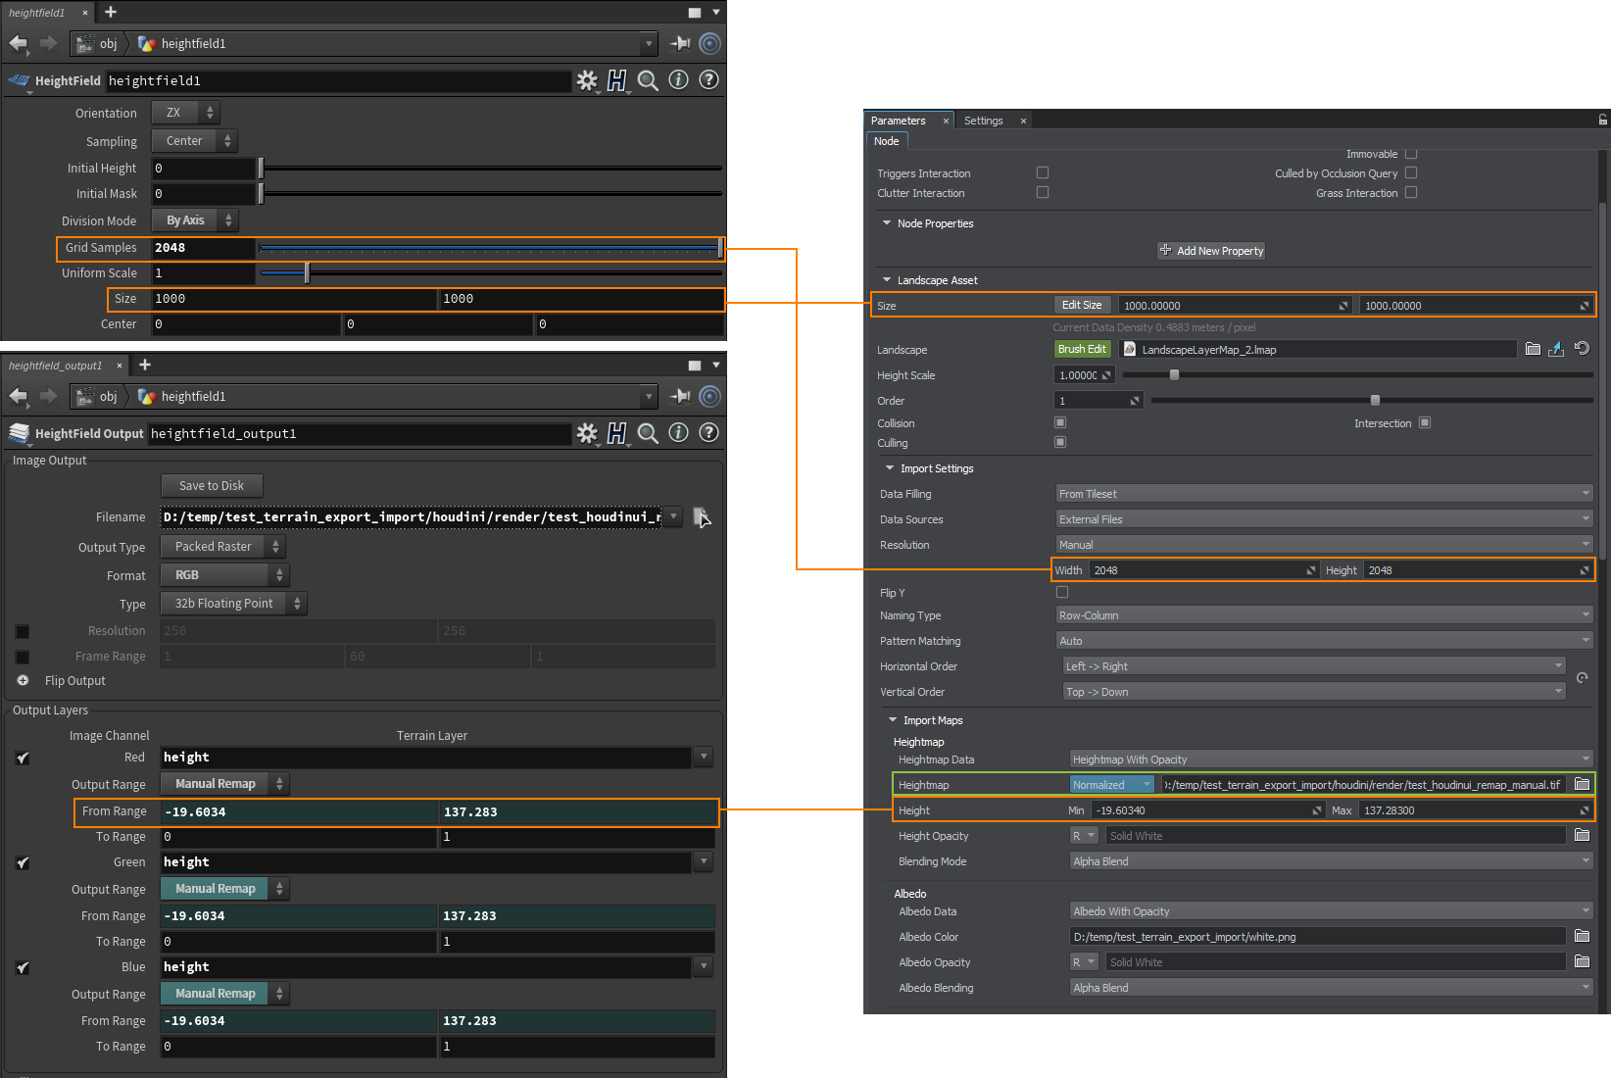Select the heightfield_output1 tab
The image size is (1611, 1078).
coord(56,366)
